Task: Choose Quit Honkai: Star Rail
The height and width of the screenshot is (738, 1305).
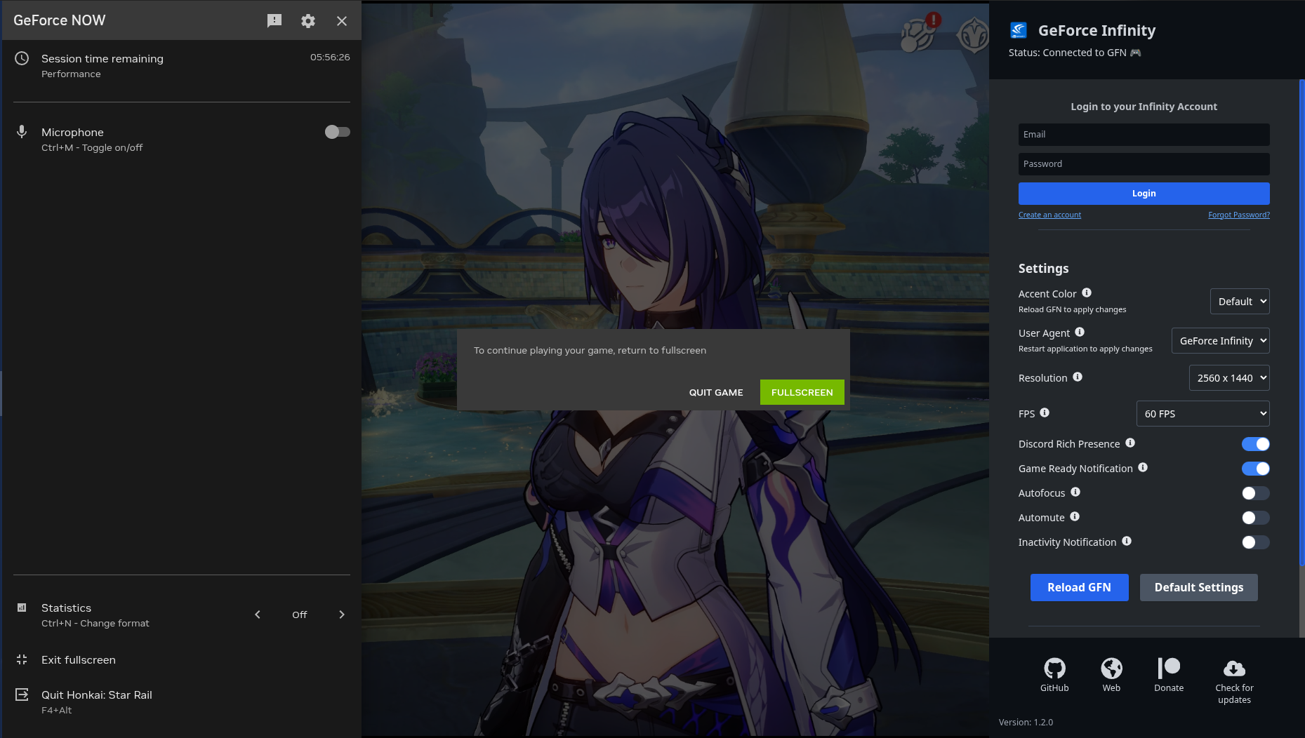Action: (97, 695)
